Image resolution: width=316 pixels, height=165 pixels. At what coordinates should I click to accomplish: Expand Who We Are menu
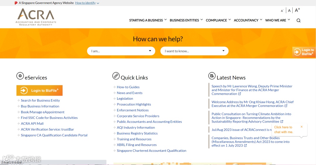pyautogui.click(x=277, y=20)
